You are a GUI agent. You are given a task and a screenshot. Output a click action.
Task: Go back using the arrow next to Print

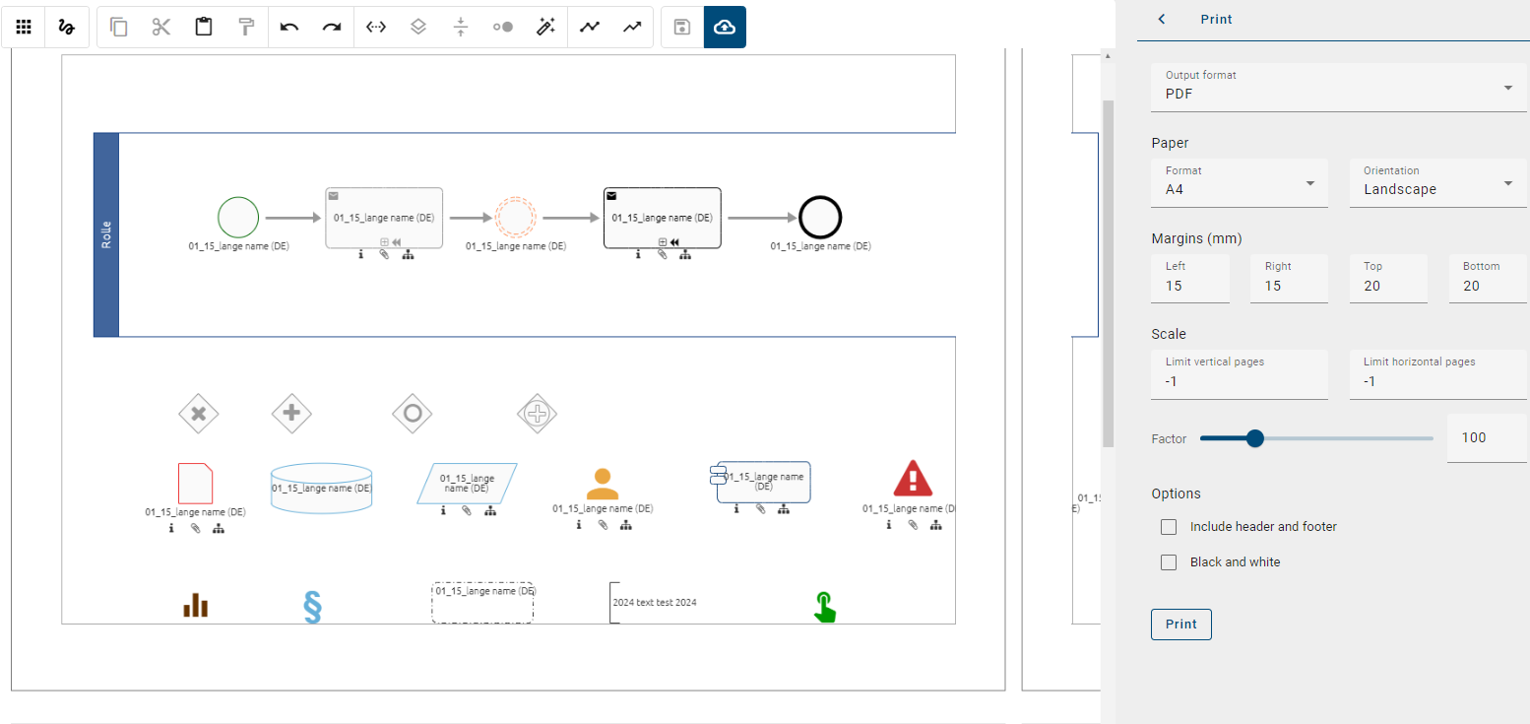1161,19
